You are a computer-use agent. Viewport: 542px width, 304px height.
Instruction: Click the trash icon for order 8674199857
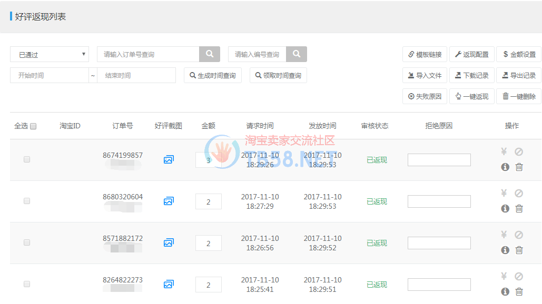(x=519, y=167)
